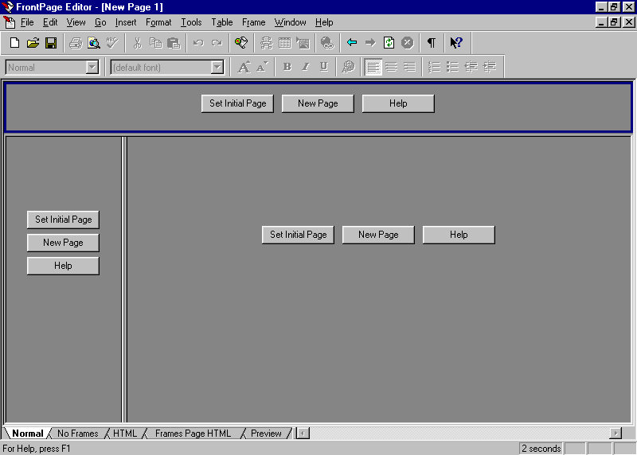Open the text color palette icon

tap(348, 67)
